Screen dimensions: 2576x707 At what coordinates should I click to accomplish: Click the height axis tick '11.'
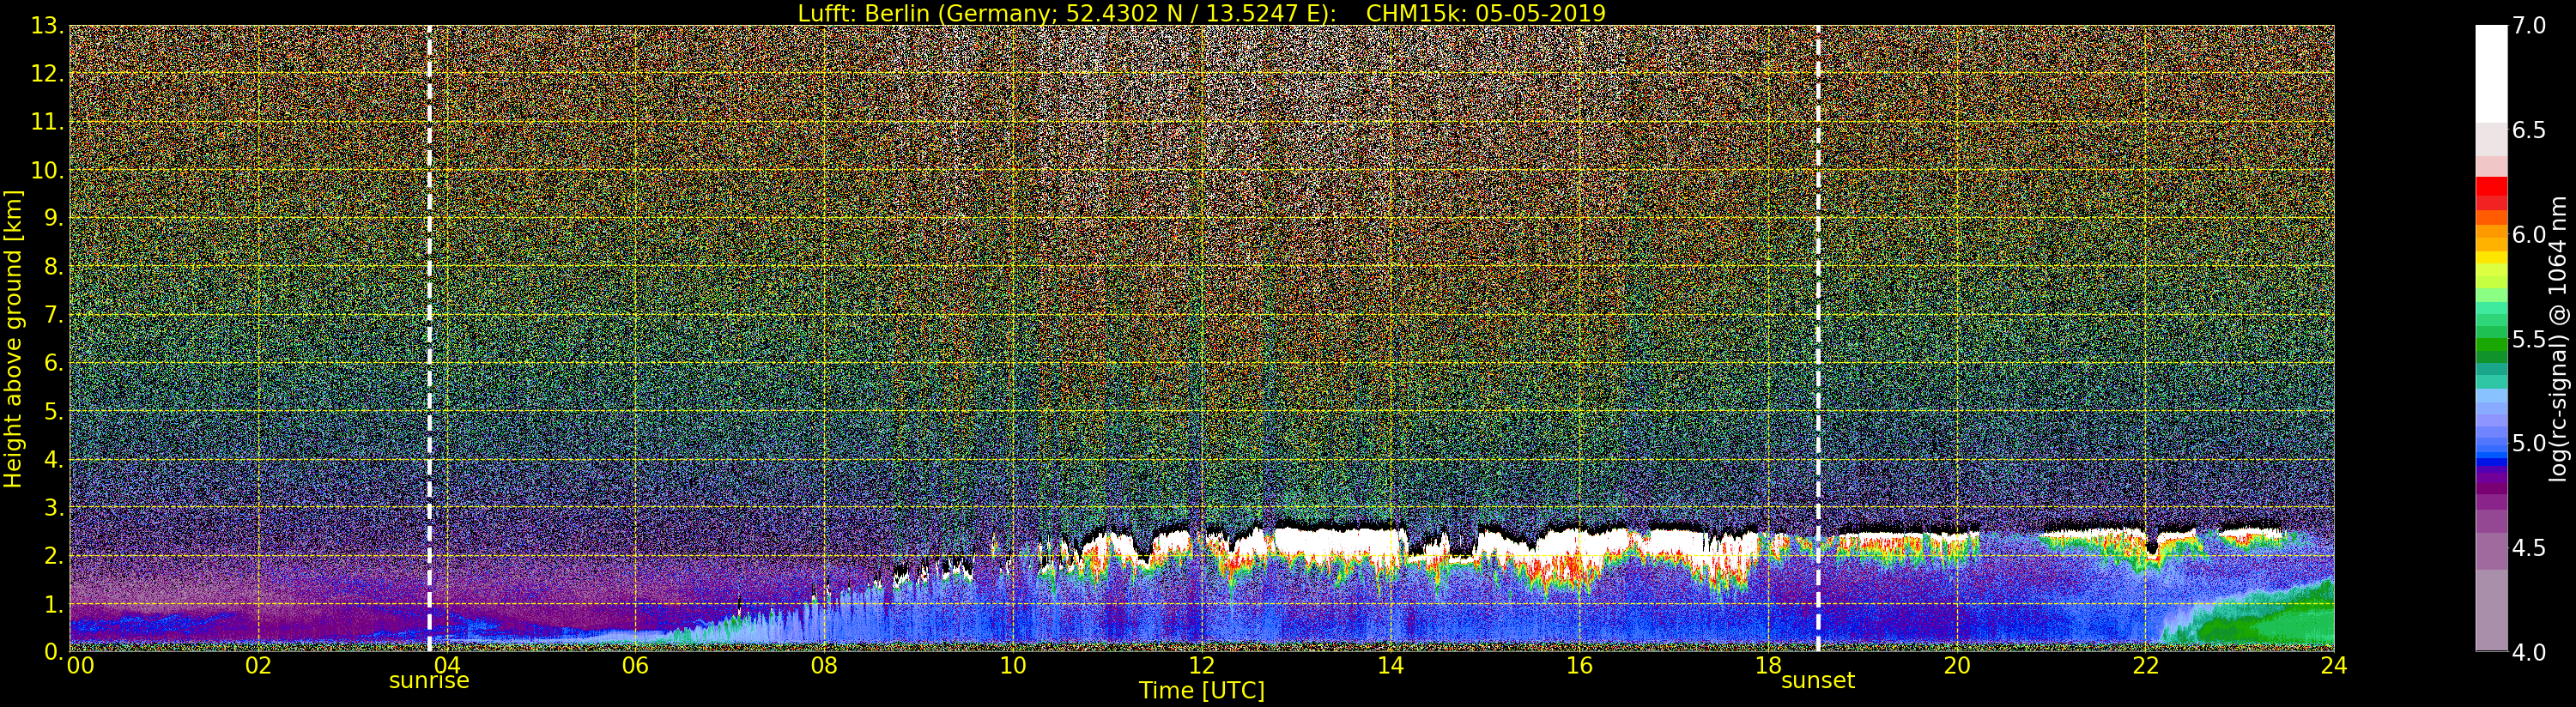(x=48, y=122)
